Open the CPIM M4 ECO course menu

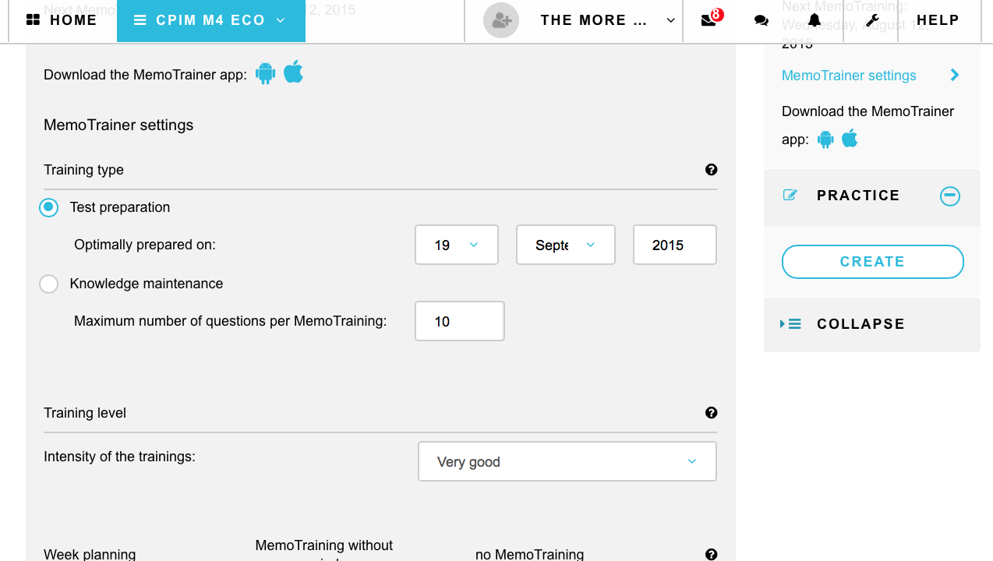click(210, 20)
